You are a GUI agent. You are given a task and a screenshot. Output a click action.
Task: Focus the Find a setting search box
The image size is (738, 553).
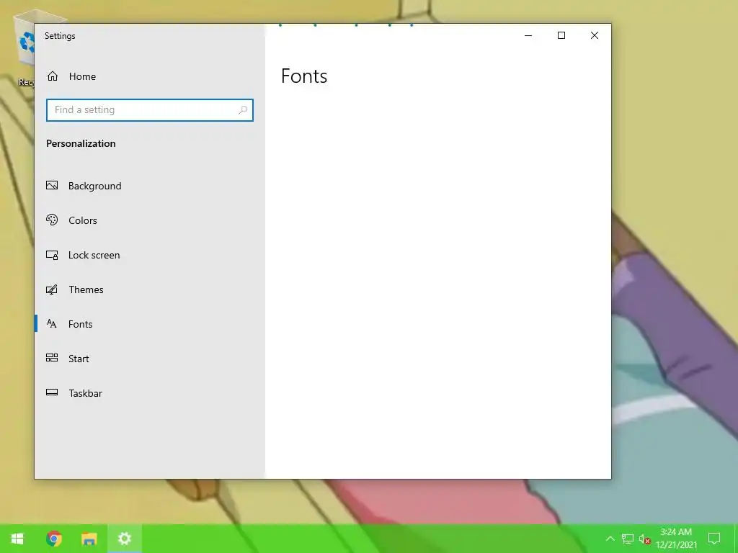tap(150, 110)
